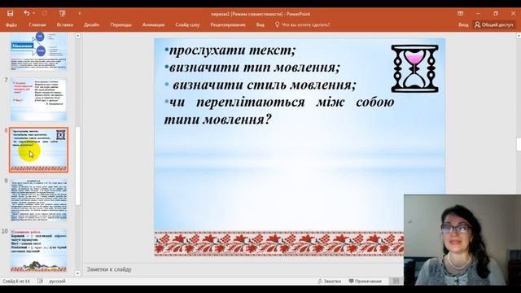This screenshot has height=293, width=521.
Task: Click the 'Что вы хотите сделать?' search box
Action: point(306,24)
